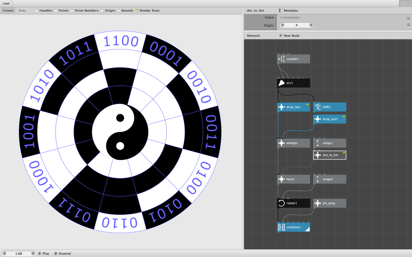
Task: Decrease Digits with the left arrow
Action: (x=283, y=25)
